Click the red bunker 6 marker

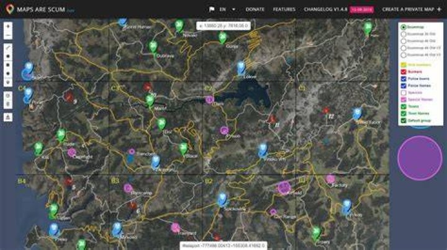[x=133, y=205]
